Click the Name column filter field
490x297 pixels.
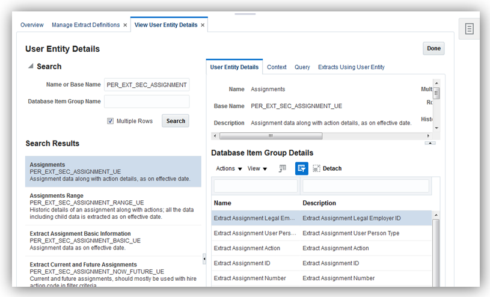pyautogui.click(x=256, y=186)
